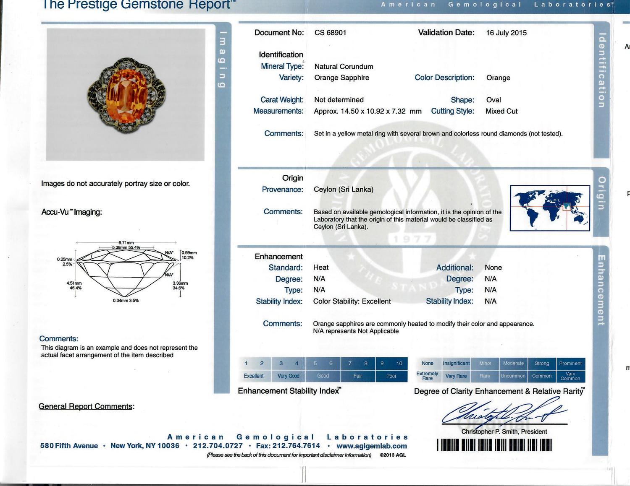Click the Provenance value Ceylon (Sri Lanka)
630x486 pixels.
click(x=344, y=189)
